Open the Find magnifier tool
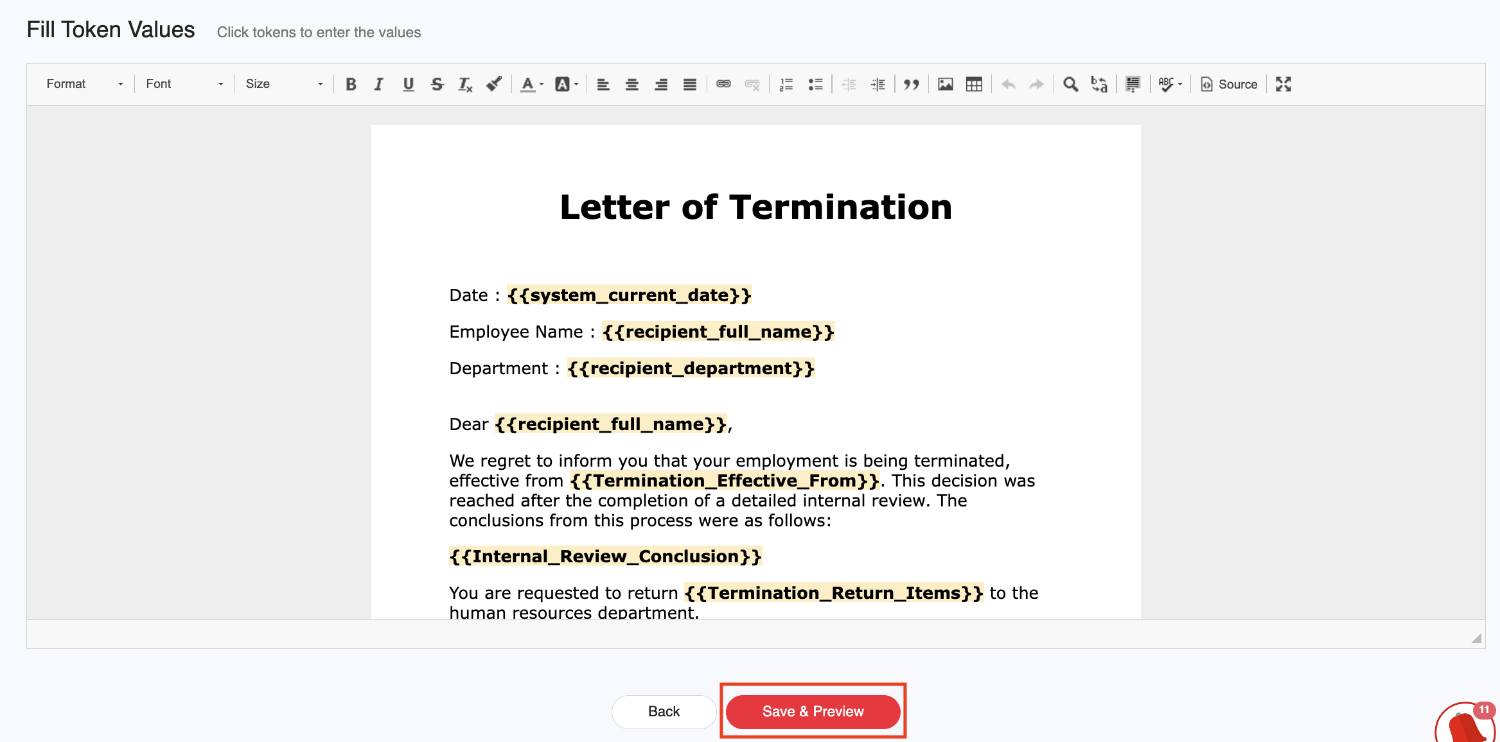 pyautogui.click(x=1070, y=84)
